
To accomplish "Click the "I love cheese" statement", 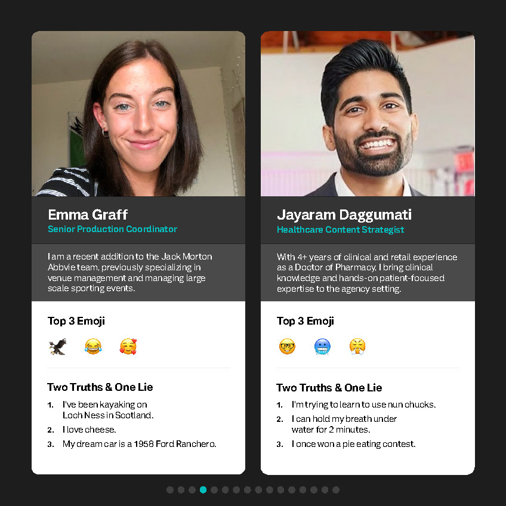I will [89, 430].
